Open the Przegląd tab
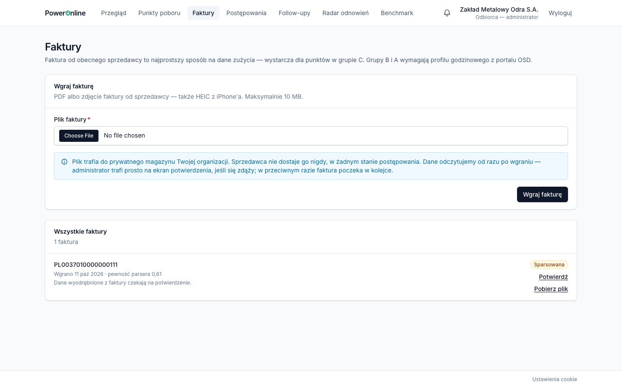 (114, 13)
